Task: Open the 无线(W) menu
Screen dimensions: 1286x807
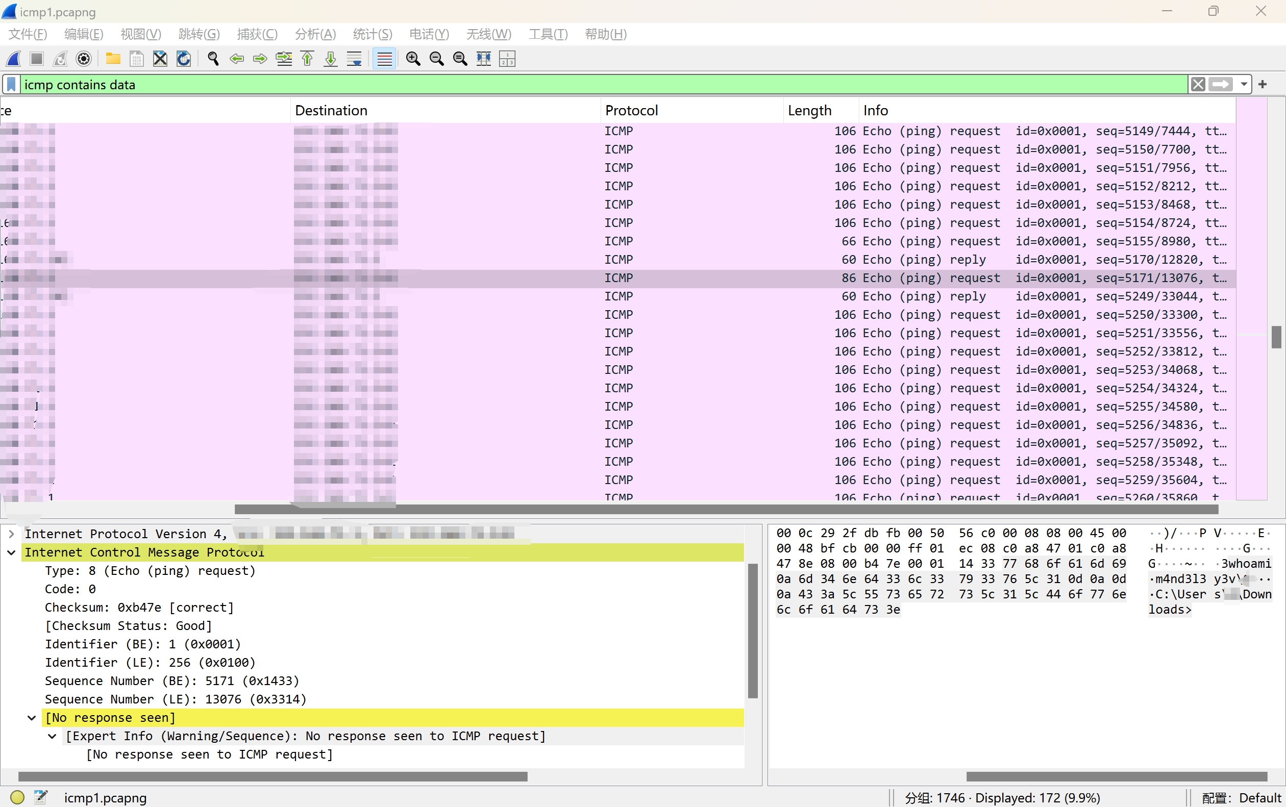Action: [x=489, y=34]
